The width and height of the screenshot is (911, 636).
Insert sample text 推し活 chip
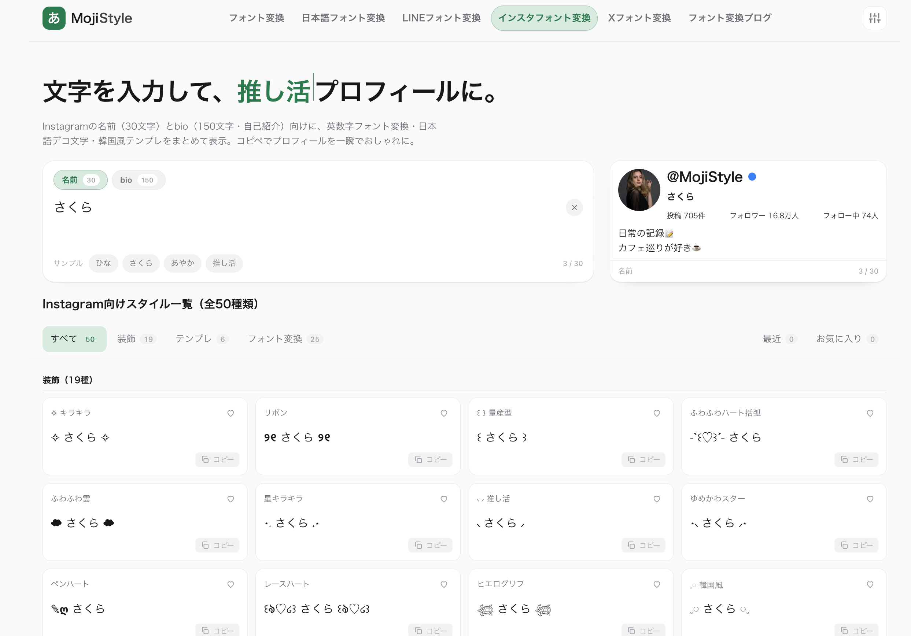[224, 263]
